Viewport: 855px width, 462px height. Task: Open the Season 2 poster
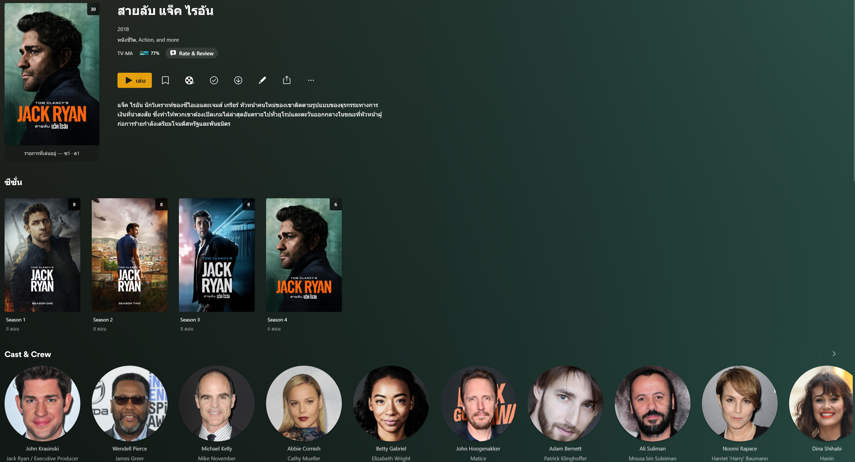pos(129,255)
